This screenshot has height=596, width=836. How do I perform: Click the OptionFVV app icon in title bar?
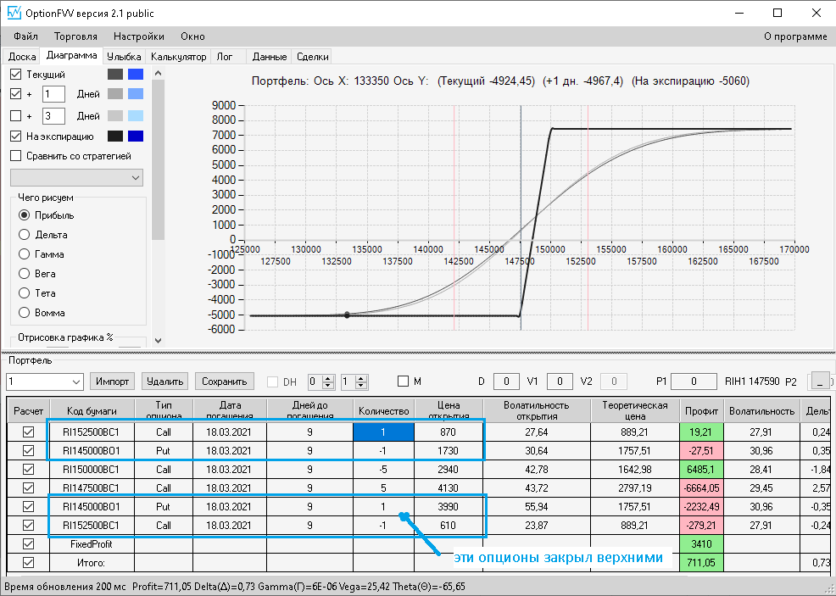14,13
